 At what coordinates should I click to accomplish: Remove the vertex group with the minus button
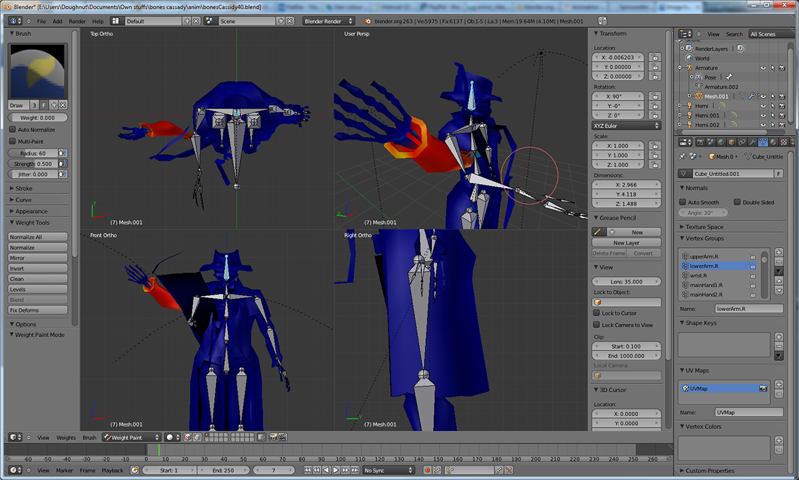pyautogui.click(x=779, y=261)
